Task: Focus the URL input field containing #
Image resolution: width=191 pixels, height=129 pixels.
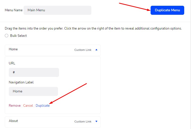Action: [x=34, y=72]
